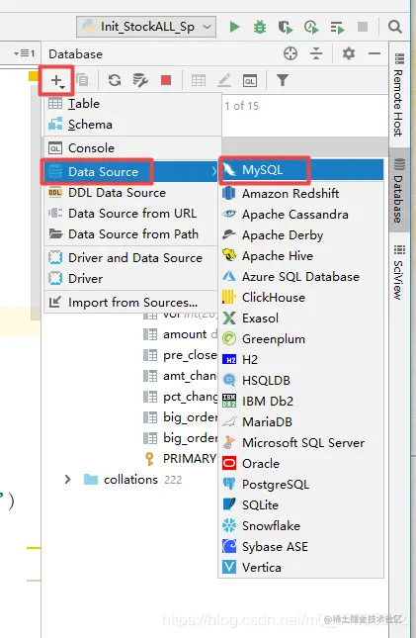416x638 pixels.
Task: Select Oracle data source
Action: 301,464
